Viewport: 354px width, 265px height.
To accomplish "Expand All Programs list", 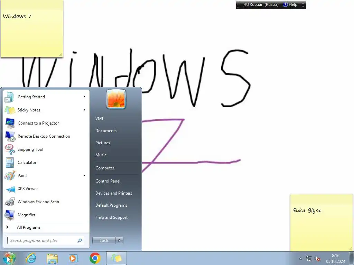I will click(x=46, y=227).
